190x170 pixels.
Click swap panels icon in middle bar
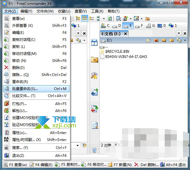[95, 42]
